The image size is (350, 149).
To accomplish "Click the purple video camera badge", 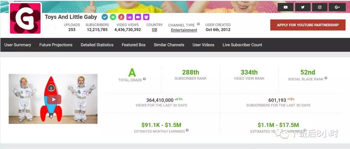I will [x=138, y=17].
